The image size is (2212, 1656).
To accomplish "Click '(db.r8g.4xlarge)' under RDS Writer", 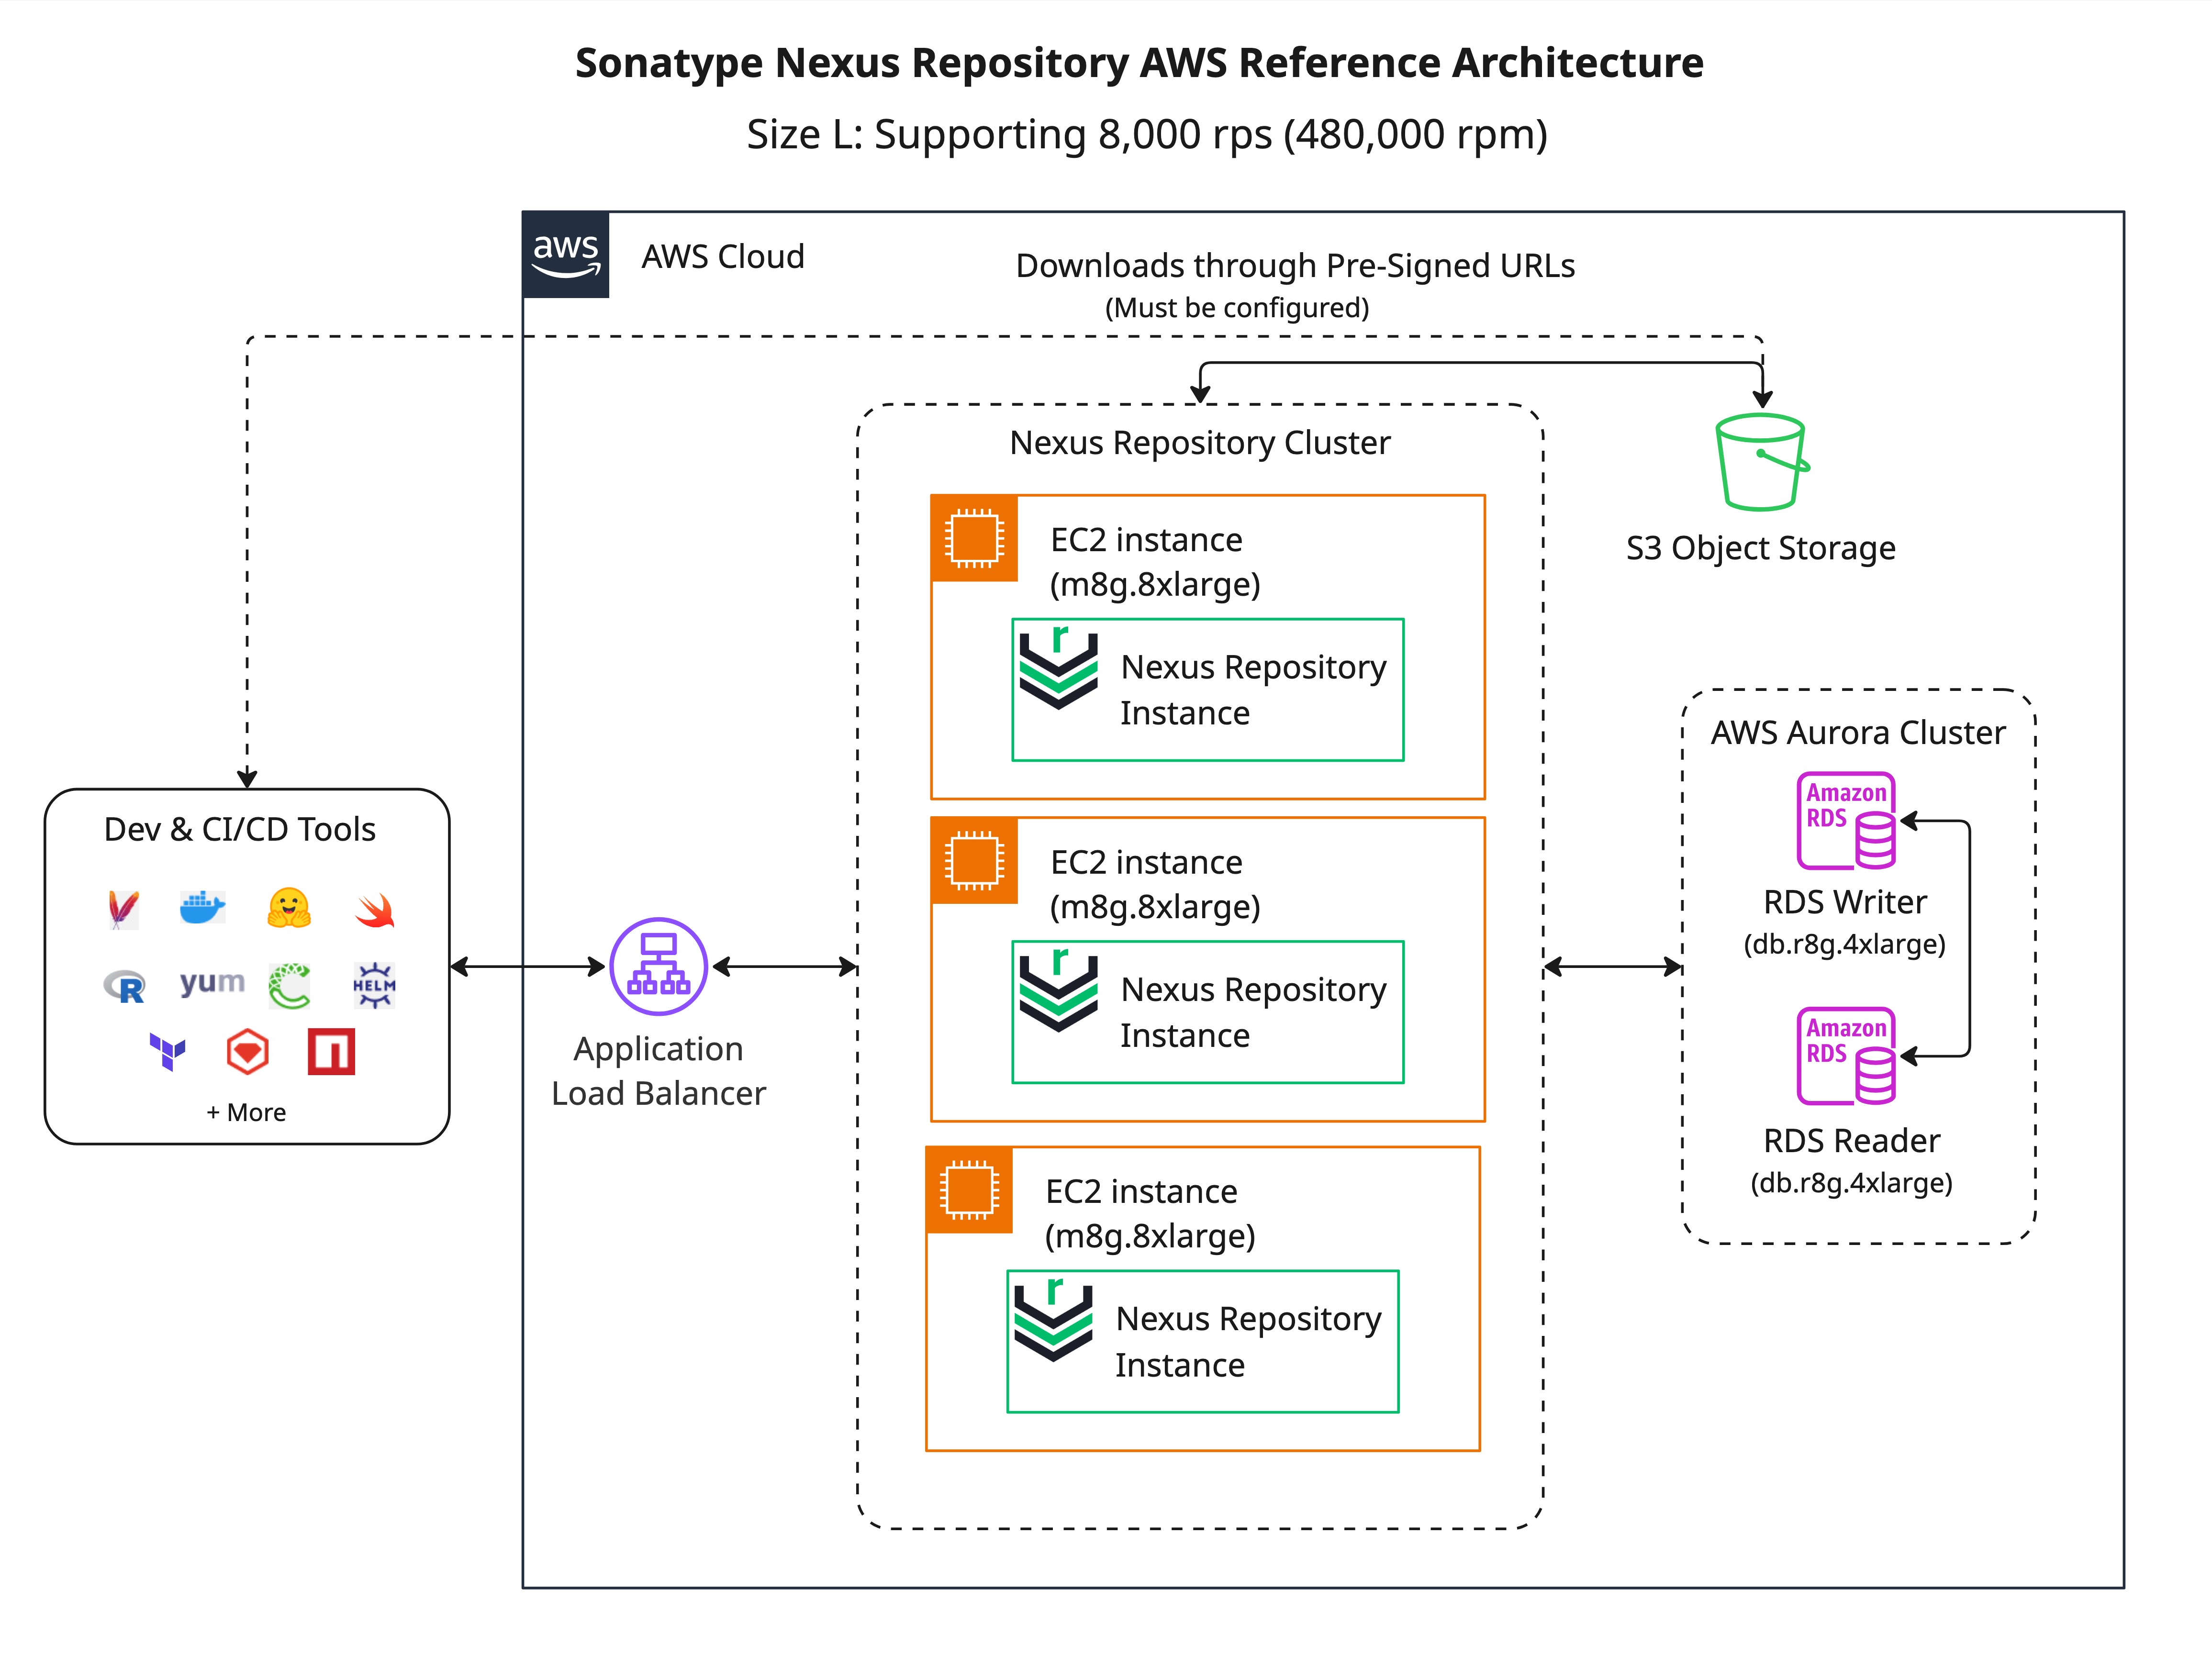I will coord(1845,944).
